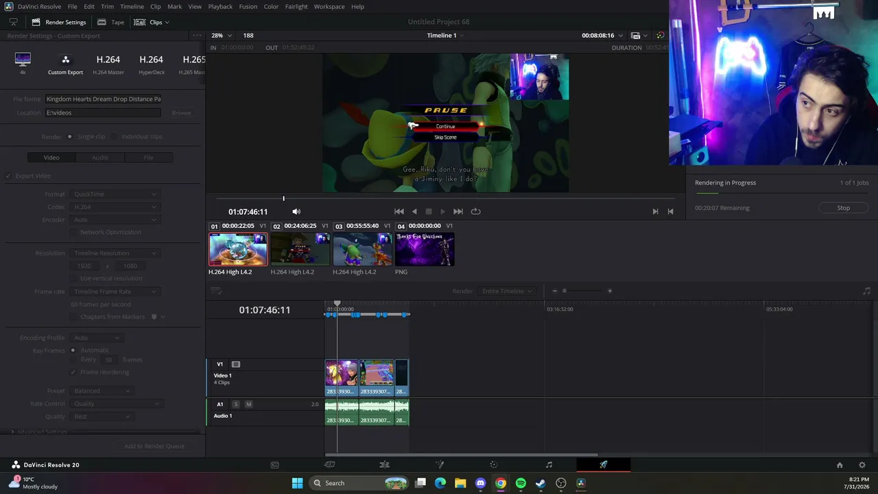Solo the A1 audio track
This screenshot has width=878, height=494.
pos(236,405)
